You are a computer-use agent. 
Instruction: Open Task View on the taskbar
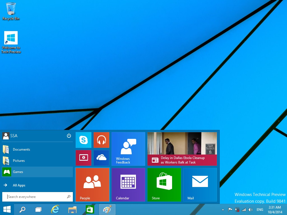pyautogui.click(x=38, y=209)
